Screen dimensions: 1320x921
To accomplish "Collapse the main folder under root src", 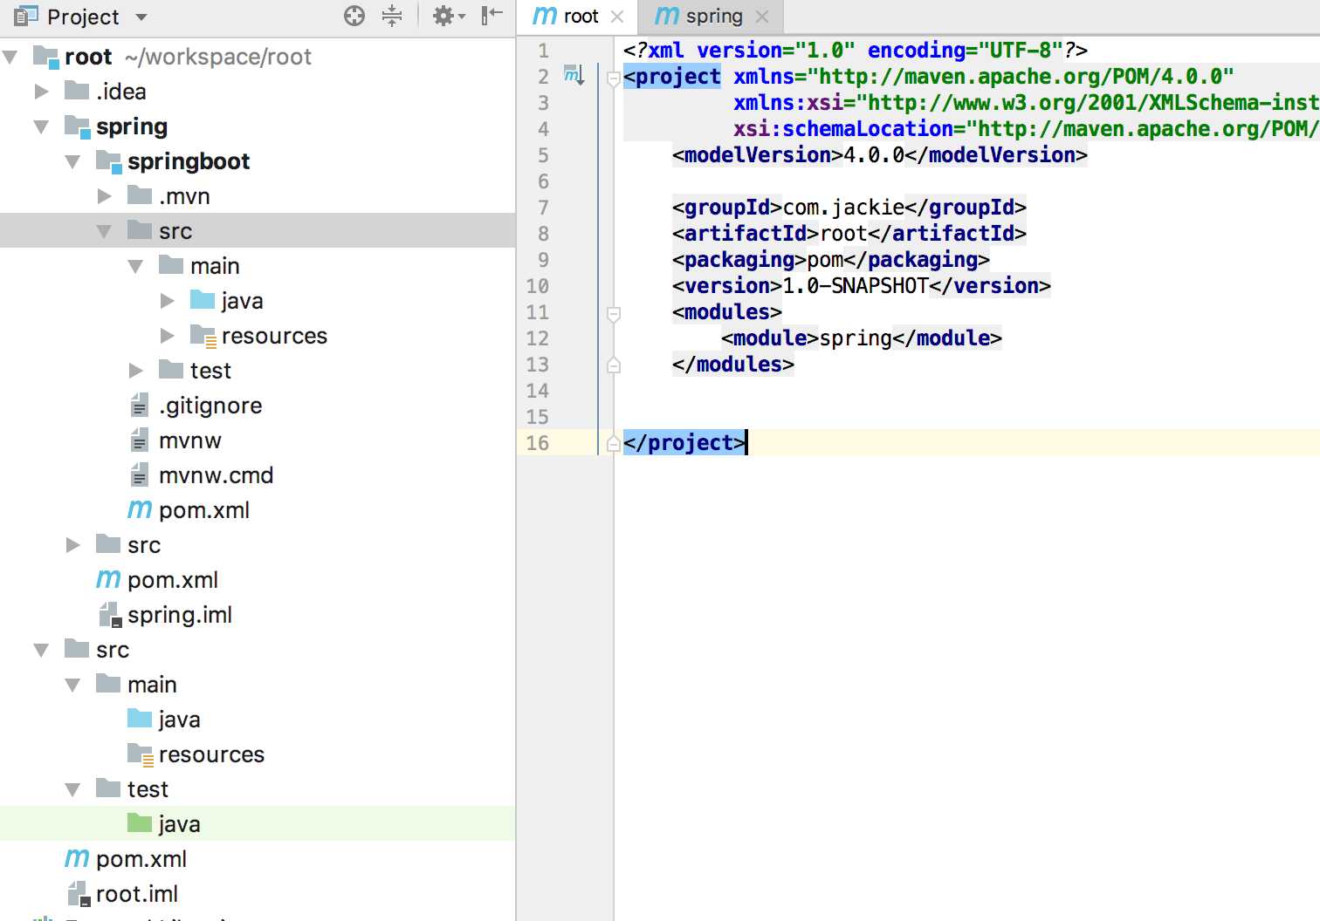I will coord(72,685).
